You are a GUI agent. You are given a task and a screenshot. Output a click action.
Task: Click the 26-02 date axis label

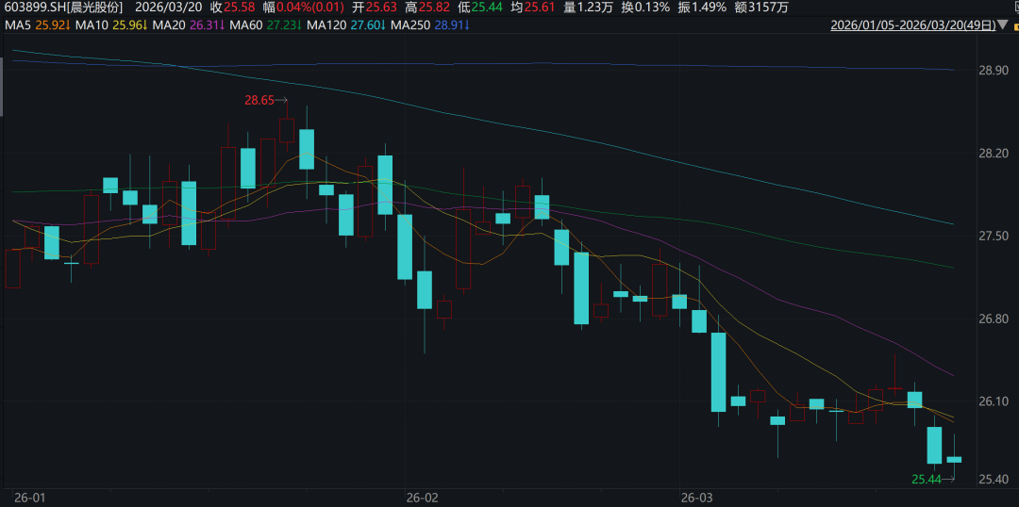421,498
